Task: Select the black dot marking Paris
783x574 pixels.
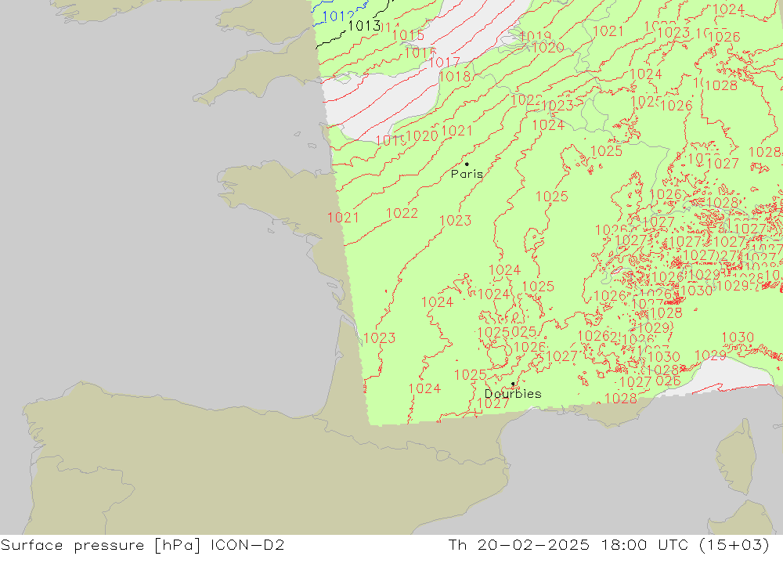Action: 467,164
